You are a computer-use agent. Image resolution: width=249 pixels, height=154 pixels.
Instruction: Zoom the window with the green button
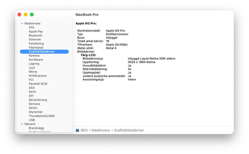[x=32, y=14]
